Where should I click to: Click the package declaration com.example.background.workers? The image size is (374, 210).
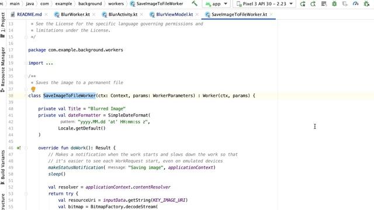coord(86,50)
